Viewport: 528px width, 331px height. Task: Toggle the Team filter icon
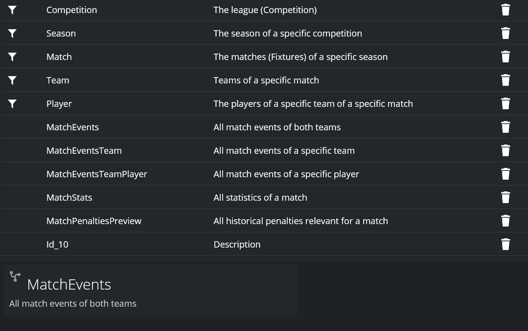coord(12,80)
